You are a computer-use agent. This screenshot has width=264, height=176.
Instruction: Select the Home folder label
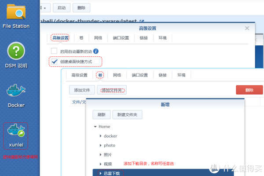(104, 127)
